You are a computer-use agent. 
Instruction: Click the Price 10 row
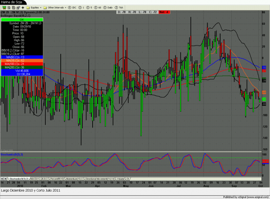coord(22,33)
